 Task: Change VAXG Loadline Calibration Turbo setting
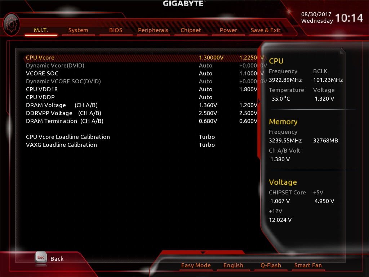click(x=207, y=145)
